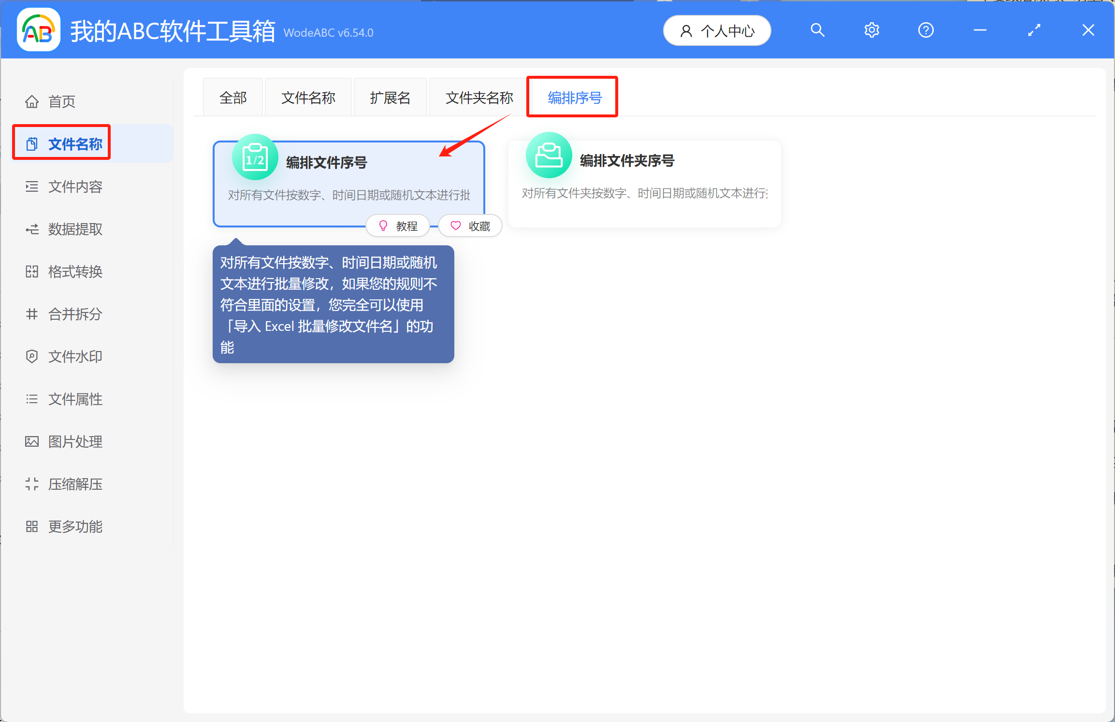Click the 收藏 favorite button
Screen dimensions: 1115x722
[x=470, y=226]
